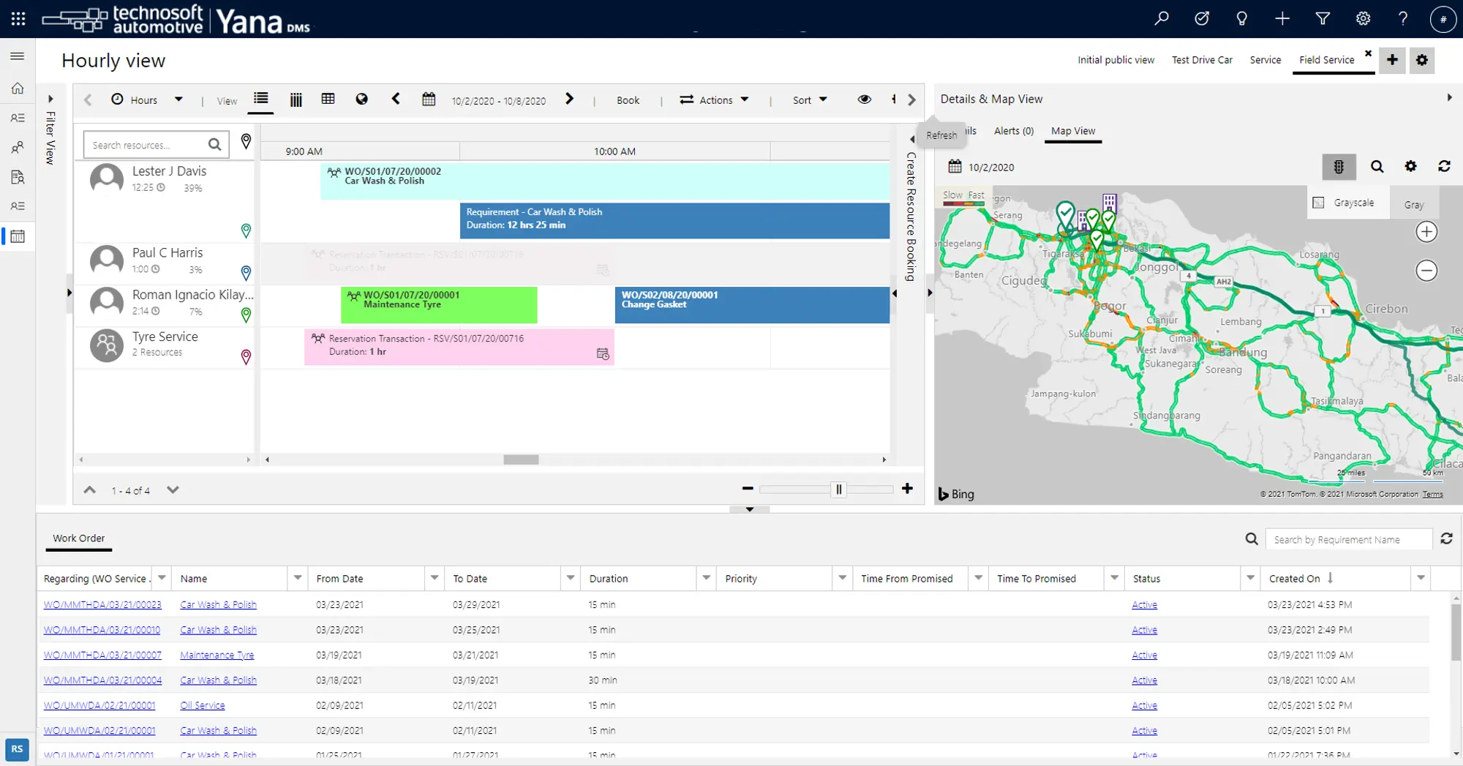Open the Oil Service link

click(x=203, y=706)
